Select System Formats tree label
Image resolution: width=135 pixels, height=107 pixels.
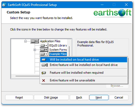[58, 50]
